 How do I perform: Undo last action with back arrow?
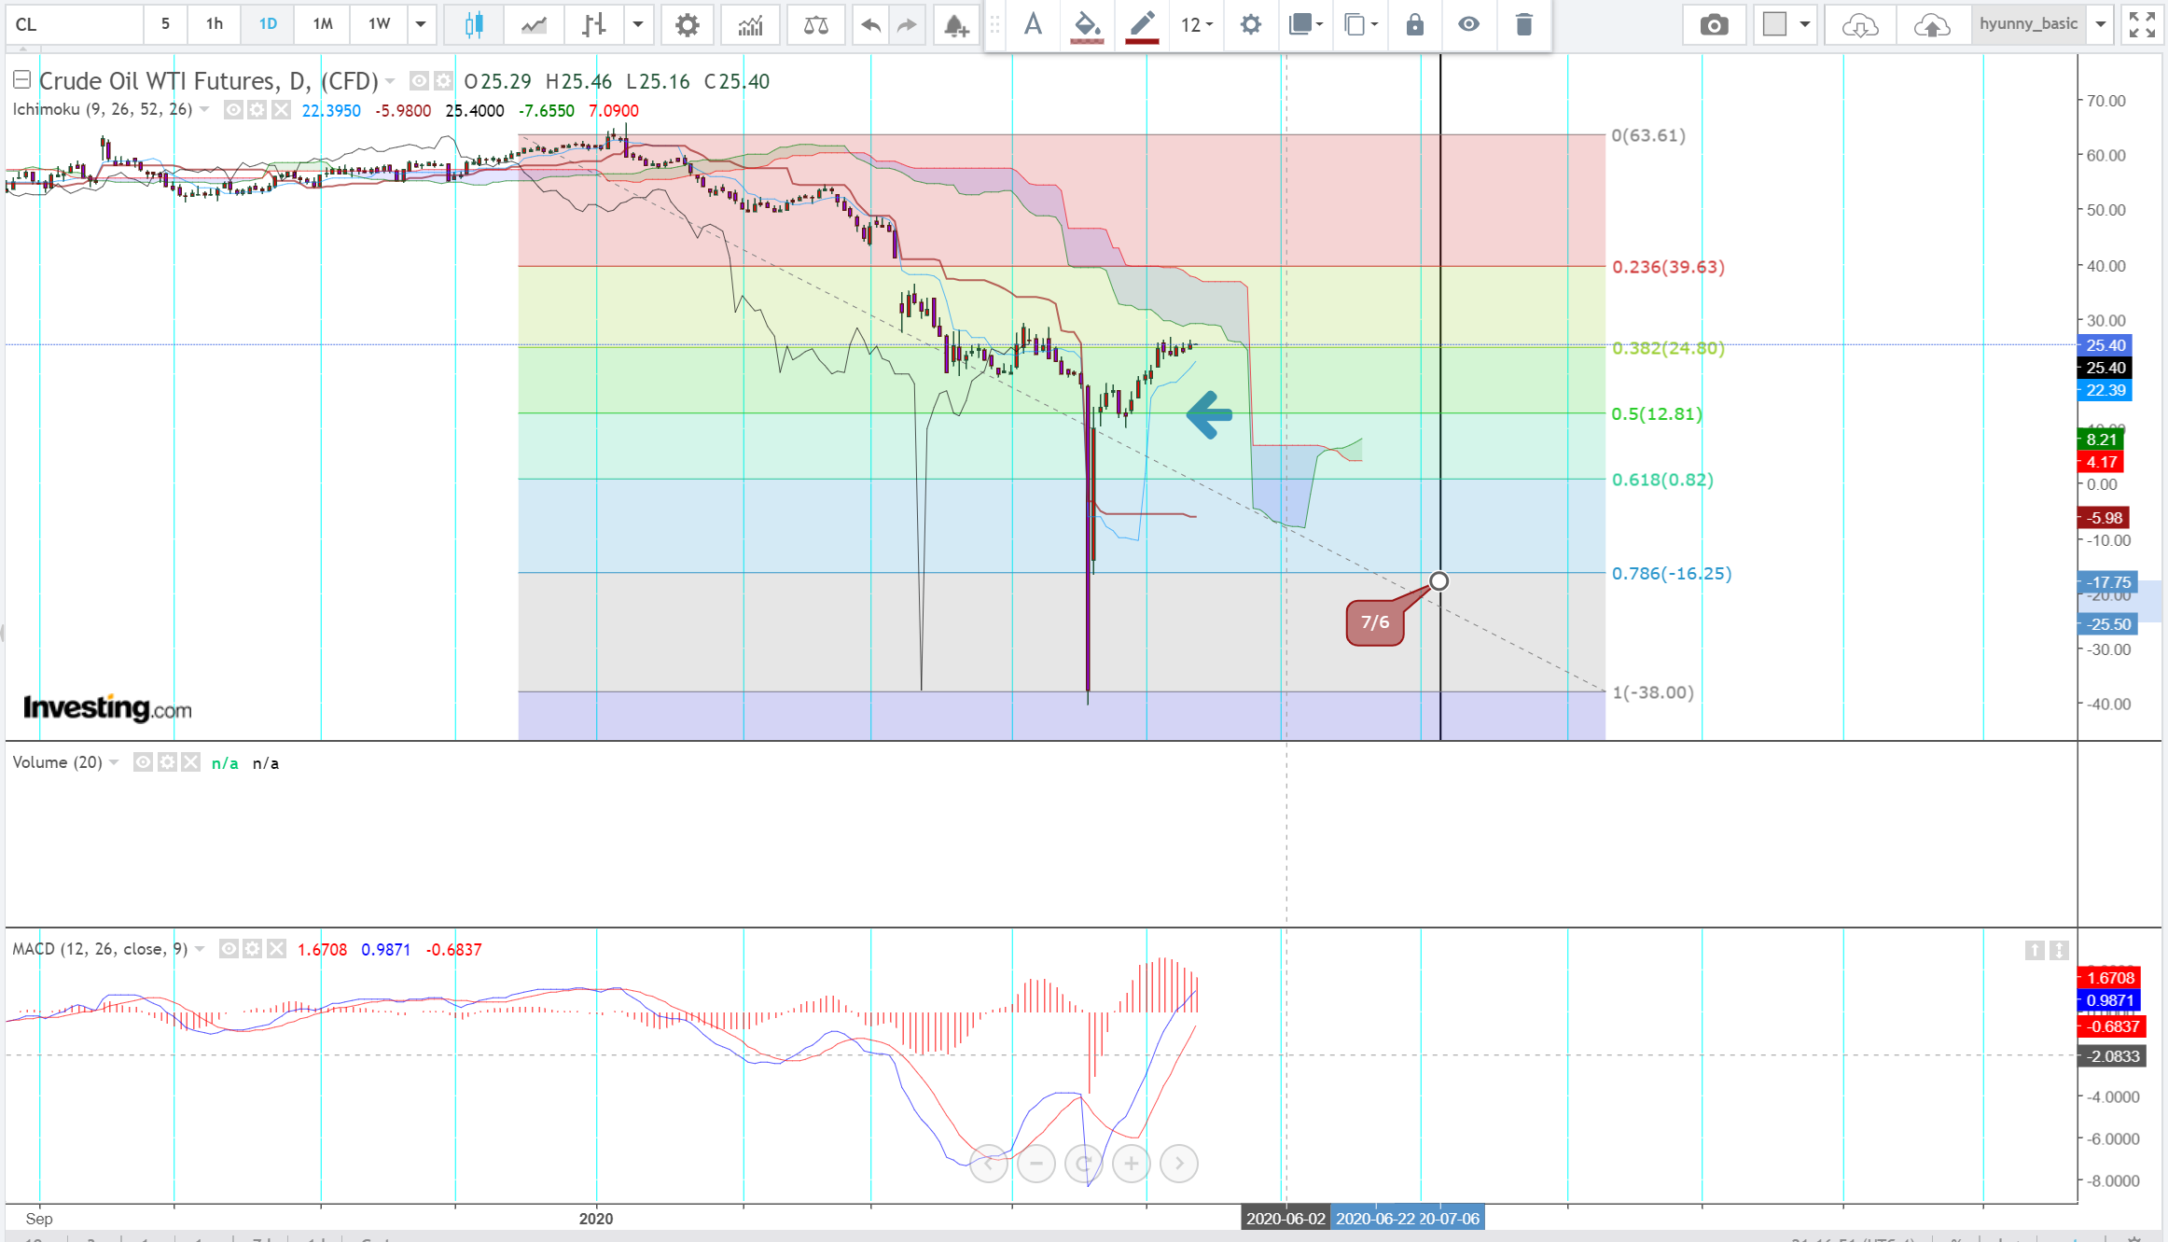tap(869, 25)
